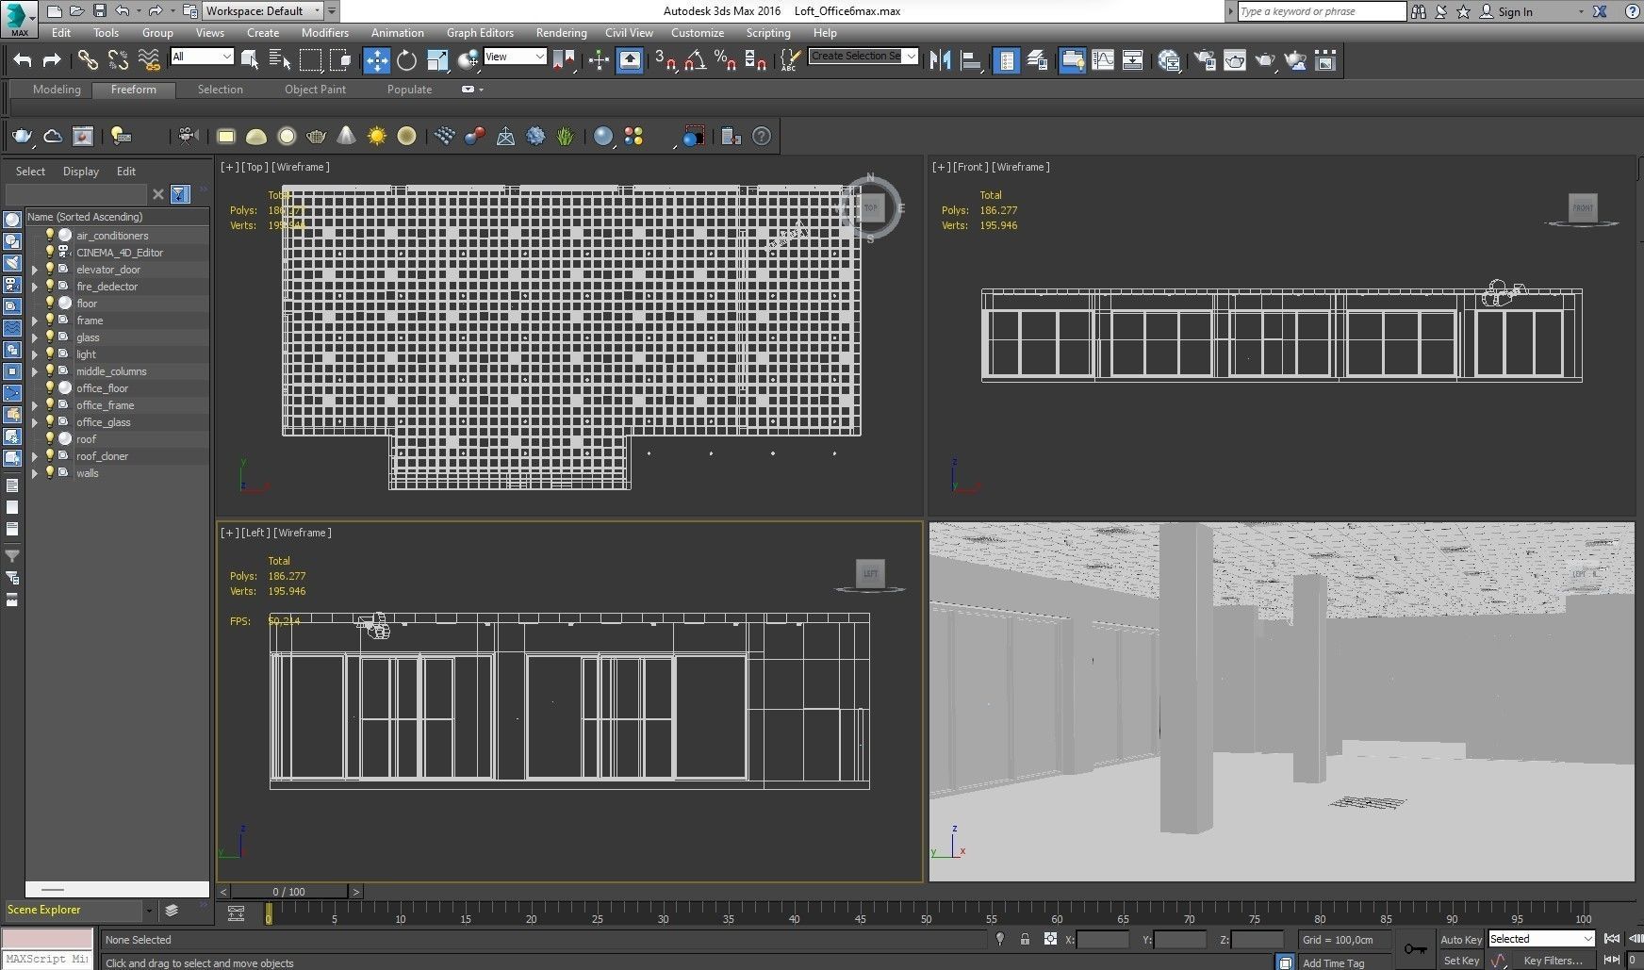Click the Rectangular Selection Region icon
The width and height of the screenshot is (1644, 970).
310,60
